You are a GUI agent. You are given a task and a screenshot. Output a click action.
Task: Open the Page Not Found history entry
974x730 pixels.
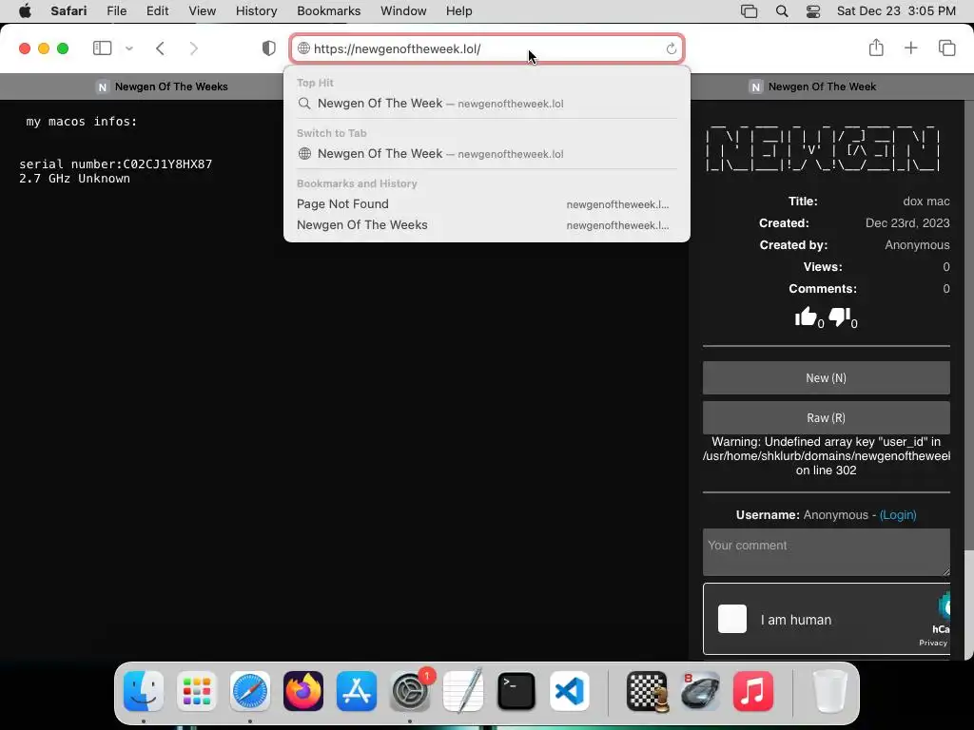coord(487,204)
